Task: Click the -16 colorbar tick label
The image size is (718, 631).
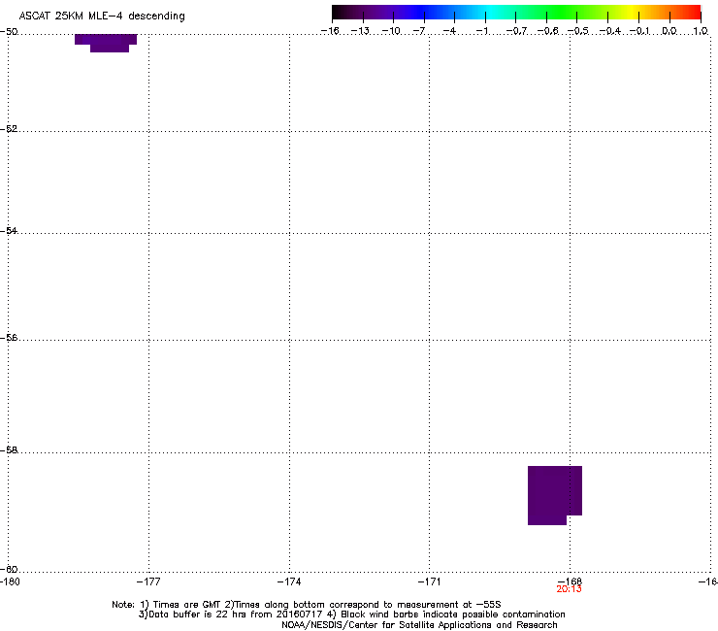Action: (x=330, y=31)
